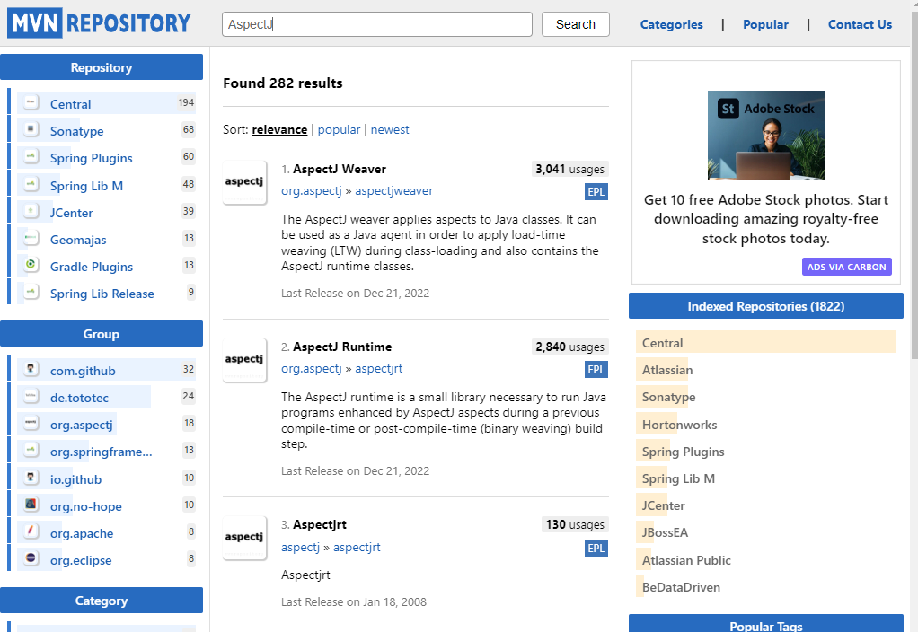Click the 2,840 usages badge
The image size is (918, 632).
pyautogui.click(x=569, y=347)
